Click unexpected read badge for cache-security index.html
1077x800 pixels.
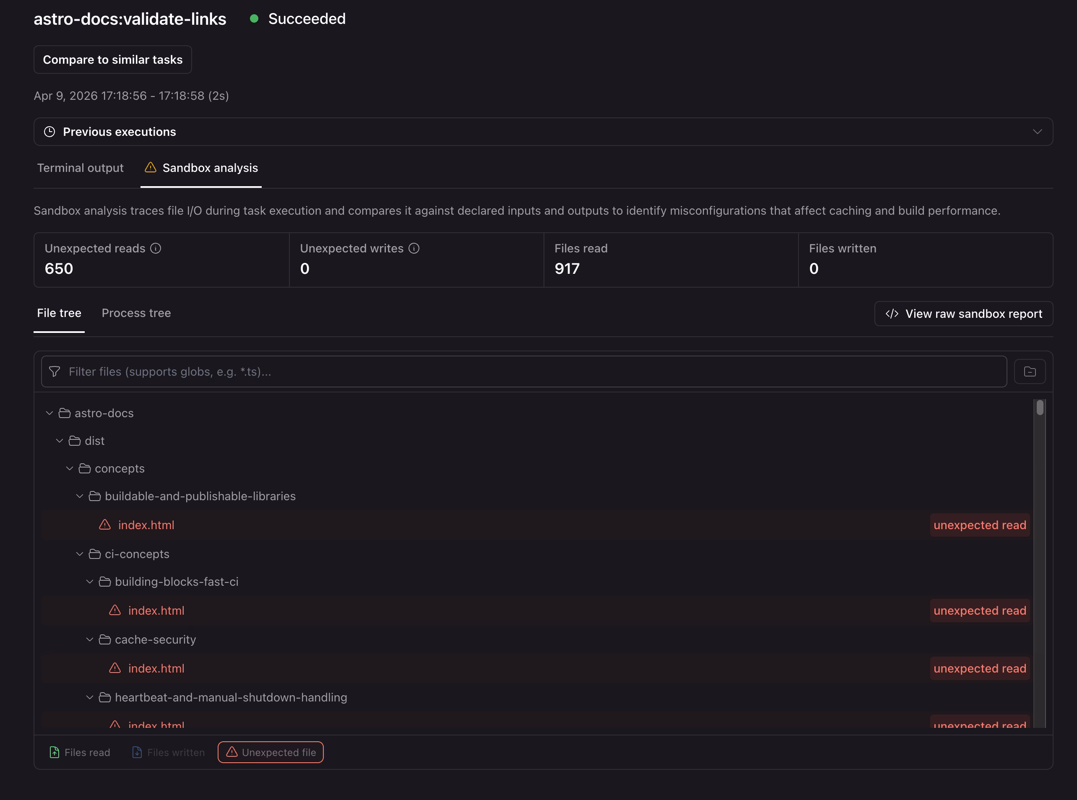(x=980, y=668)
